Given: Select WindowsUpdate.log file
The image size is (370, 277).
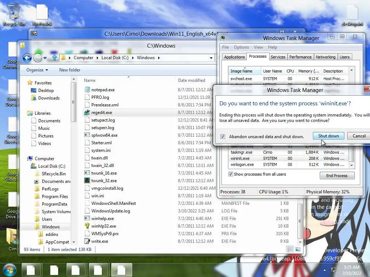Looking at the screenshot, I should tap(111, 211).
